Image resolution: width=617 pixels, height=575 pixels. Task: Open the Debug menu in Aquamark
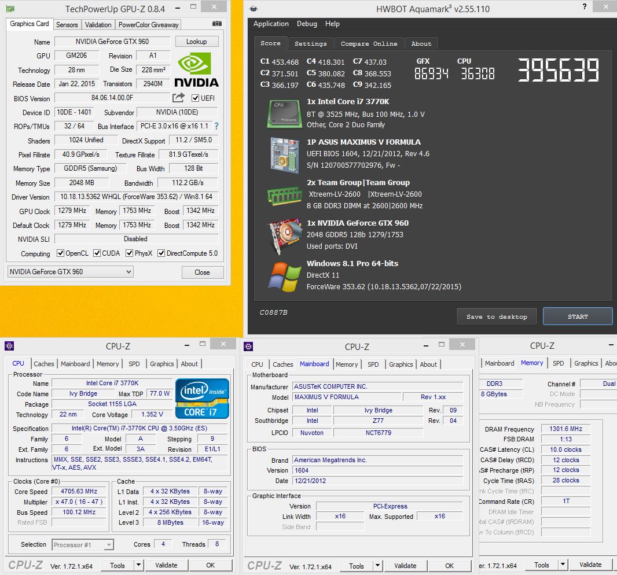coord(307,24)
